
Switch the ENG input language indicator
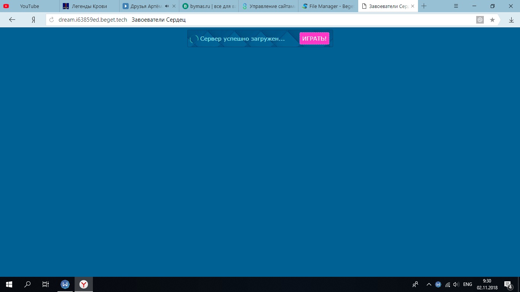click(467, 284)
